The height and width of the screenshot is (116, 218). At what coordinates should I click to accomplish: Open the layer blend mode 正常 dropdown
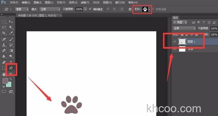pyautogui.click(x=184, y=28)
